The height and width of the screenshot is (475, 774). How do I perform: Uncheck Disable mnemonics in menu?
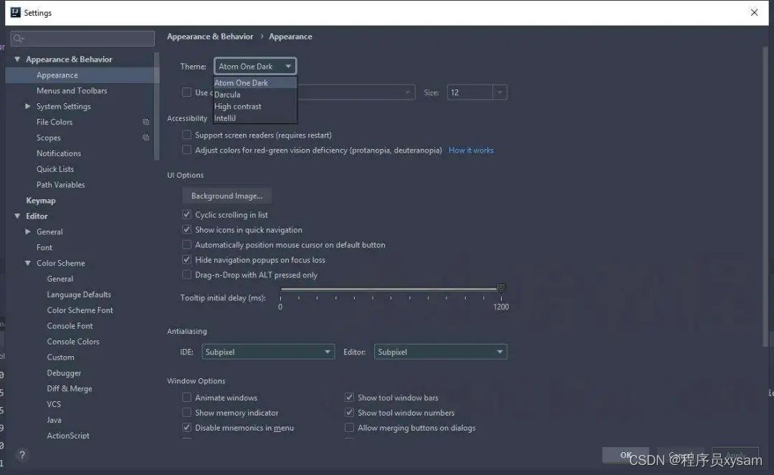pyautogui.click(x=186, y=428)
